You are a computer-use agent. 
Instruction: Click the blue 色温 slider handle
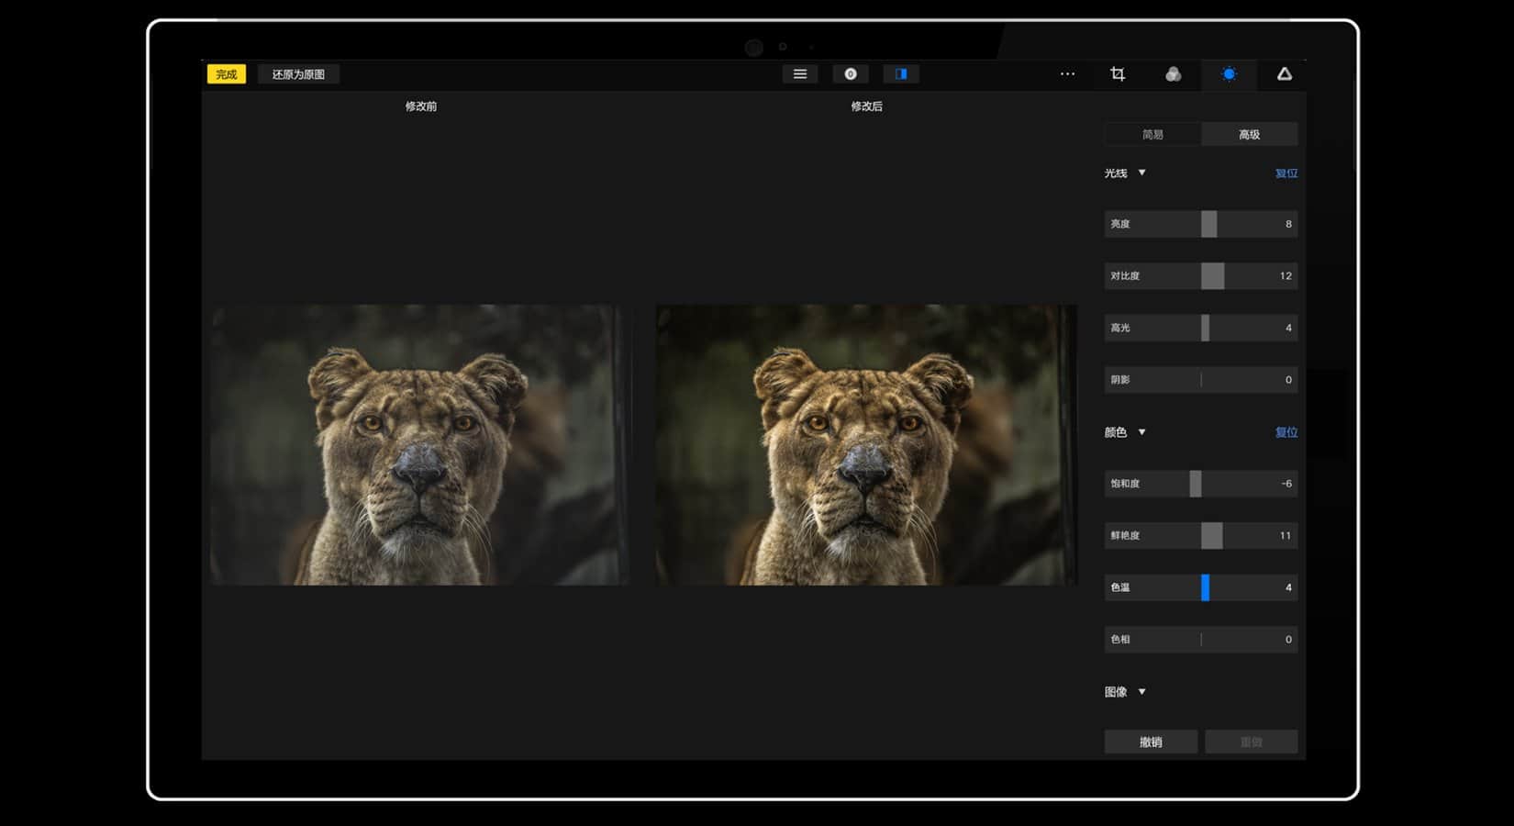click(x=1206, y=587)
